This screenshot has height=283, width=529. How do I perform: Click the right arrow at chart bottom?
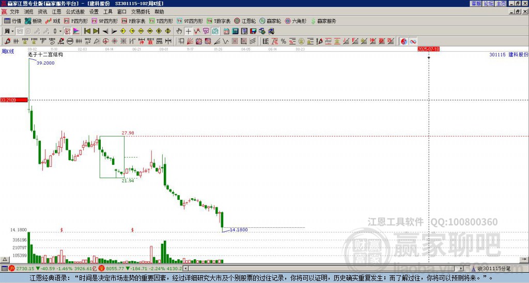[524, 259]
